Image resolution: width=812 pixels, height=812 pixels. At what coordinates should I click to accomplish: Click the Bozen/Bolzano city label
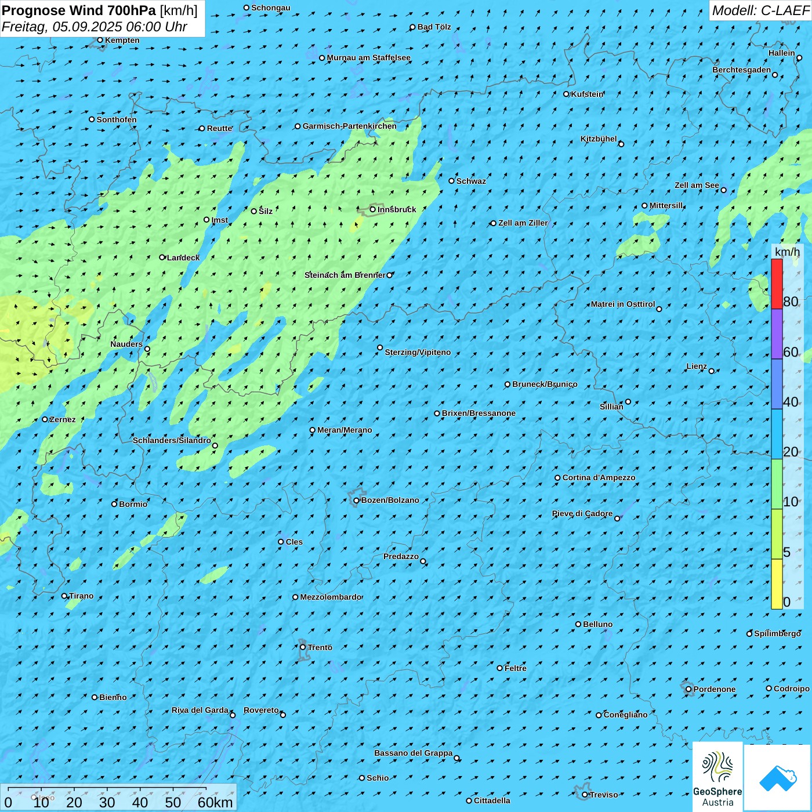coord(390,500)
